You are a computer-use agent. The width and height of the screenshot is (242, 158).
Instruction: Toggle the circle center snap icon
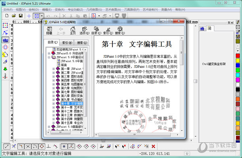point(42,146)
